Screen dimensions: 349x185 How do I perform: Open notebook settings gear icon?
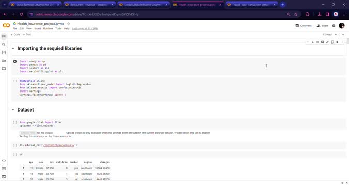(334, 26)
